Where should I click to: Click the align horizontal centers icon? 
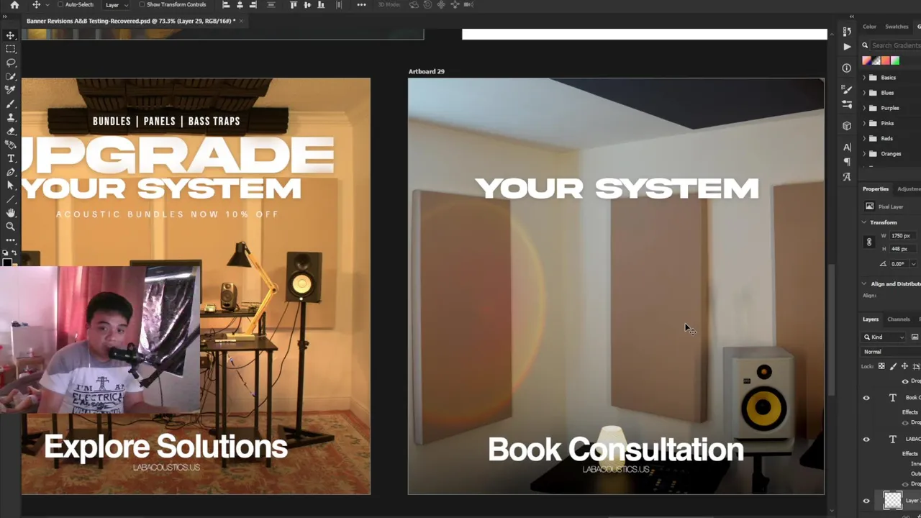[x=240, y=5]
